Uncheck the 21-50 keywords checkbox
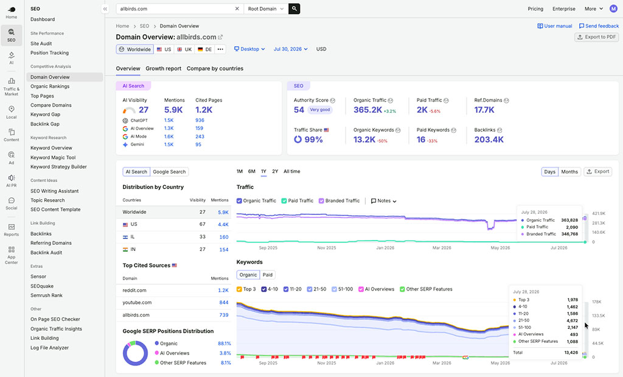Image resolution: width=623 pixels, height=377 pixels. pos(310,289)
